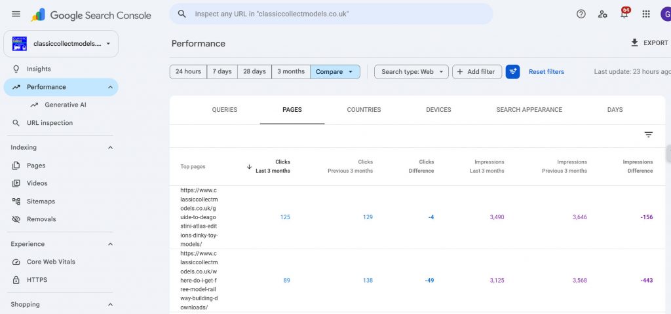Viewport: 671px width, 314px height.
Task: Collapse the Indexing section
Action: click(110, 147)
